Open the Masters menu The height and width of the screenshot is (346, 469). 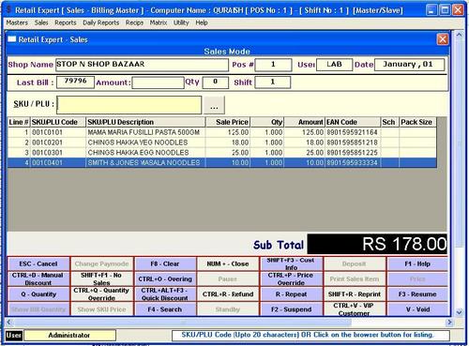tap(17, 23)
